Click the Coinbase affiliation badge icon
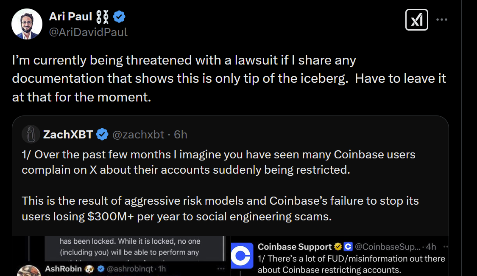The width and height of the screenshot is (477, 276). [348, 247]
